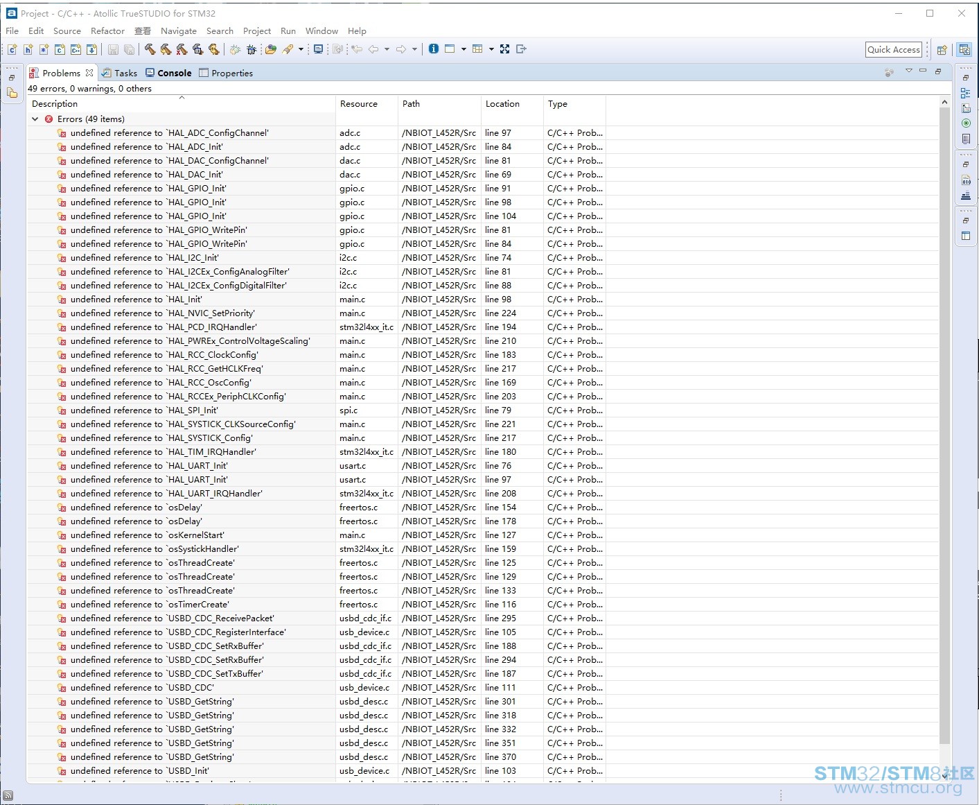Click the vertical scrollbar up arrow

point(944,102)
